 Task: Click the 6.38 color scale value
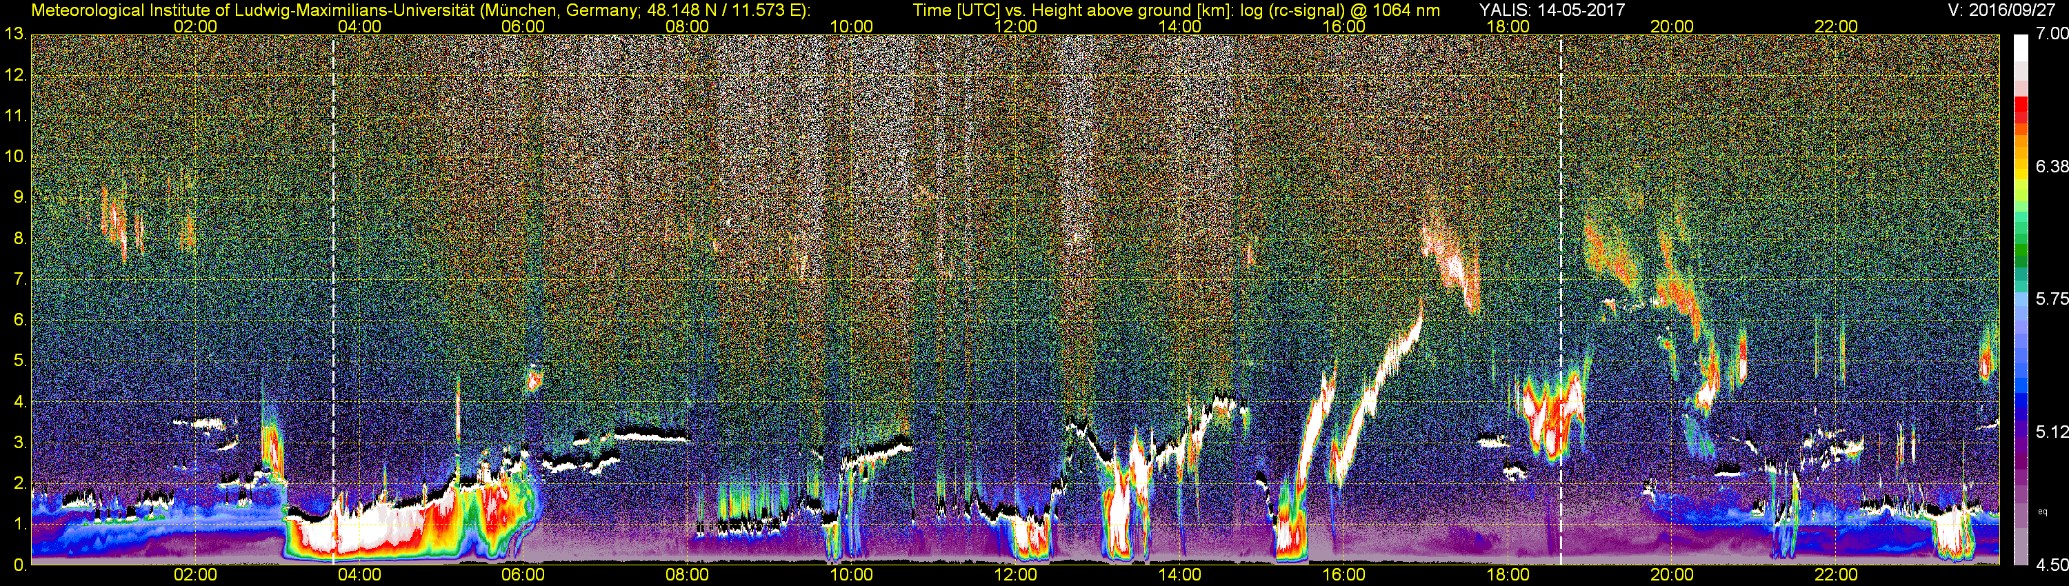pyautogui.click(x=2051, y=166)
